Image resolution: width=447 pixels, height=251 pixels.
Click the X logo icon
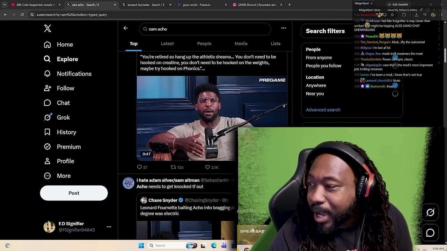click(47, 29)
